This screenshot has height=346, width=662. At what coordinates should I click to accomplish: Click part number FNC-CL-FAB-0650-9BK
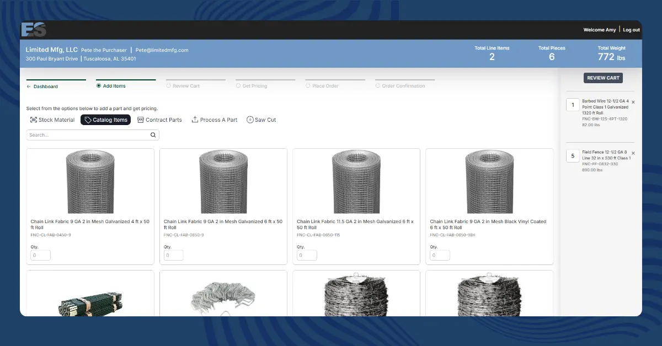click(x=452, y=235)
